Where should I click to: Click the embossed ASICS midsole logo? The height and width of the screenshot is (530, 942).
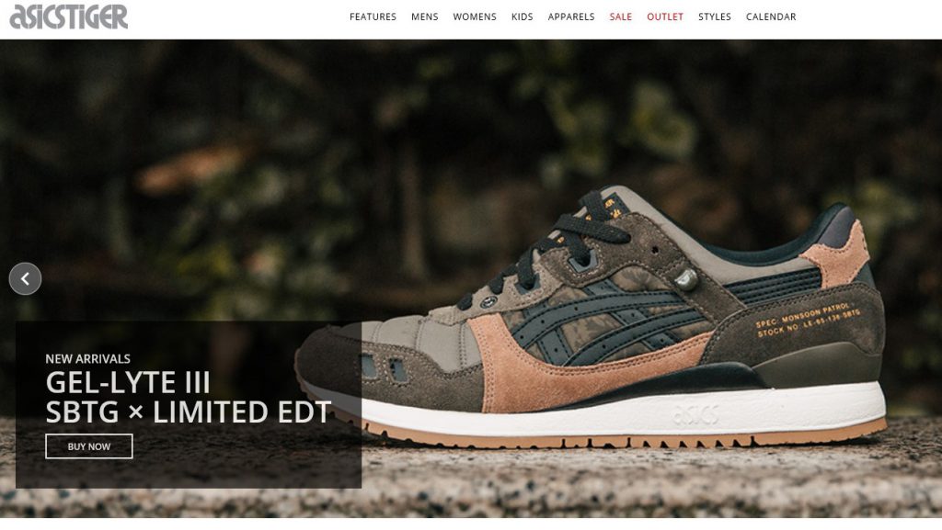point(695,415)
